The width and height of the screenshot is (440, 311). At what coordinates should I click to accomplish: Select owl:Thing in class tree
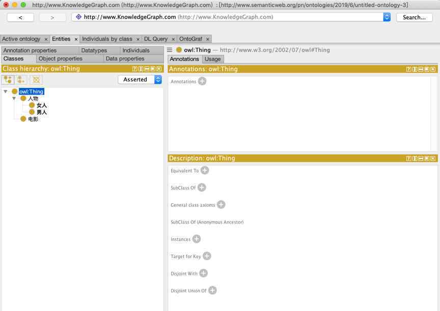pos(32,91)
